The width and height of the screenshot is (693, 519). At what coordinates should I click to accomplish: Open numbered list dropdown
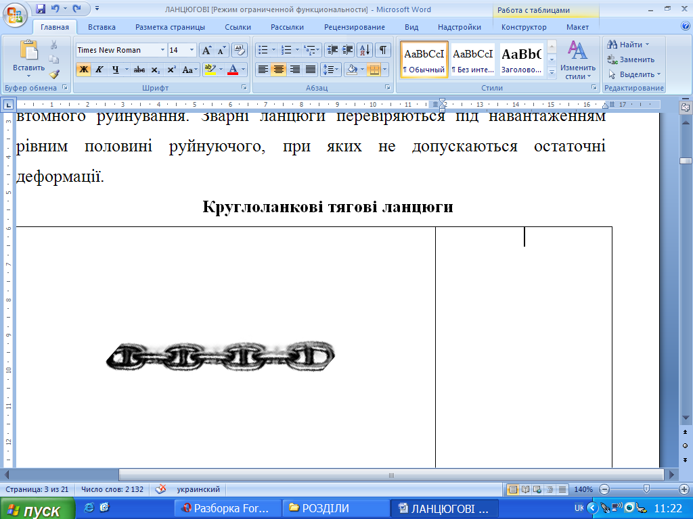point(297,50)
